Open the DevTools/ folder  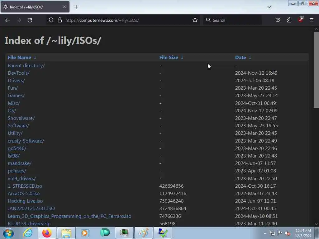click(18, 73)
